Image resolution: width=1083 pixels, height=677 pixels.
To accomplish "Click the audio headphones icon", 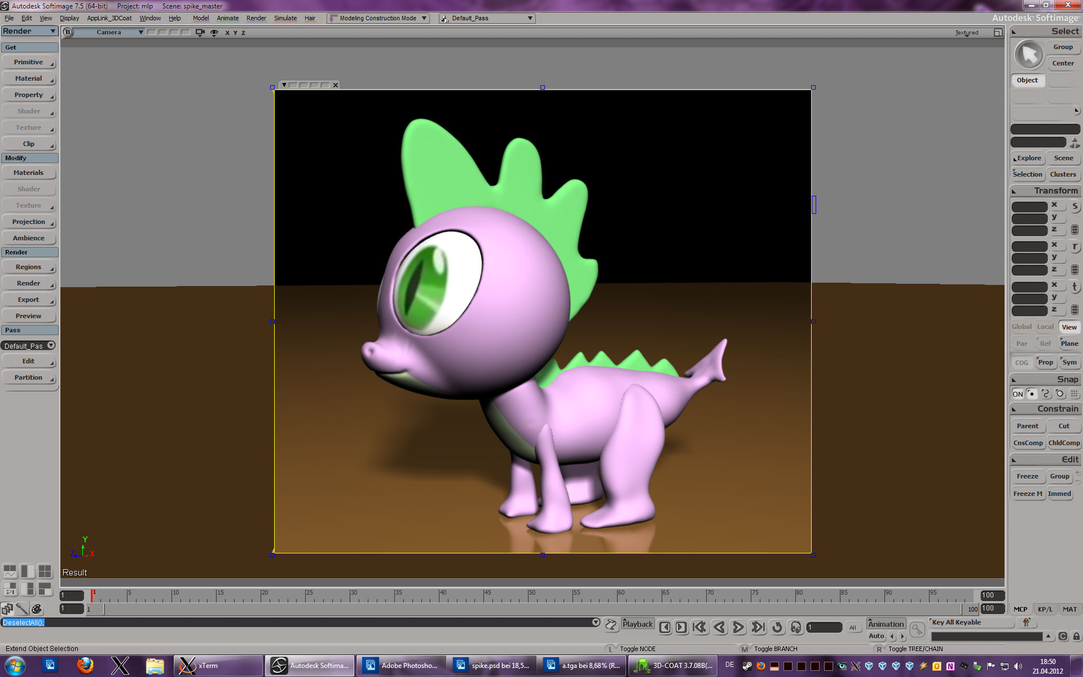I will pyautogui.click(x=796, y=627).
